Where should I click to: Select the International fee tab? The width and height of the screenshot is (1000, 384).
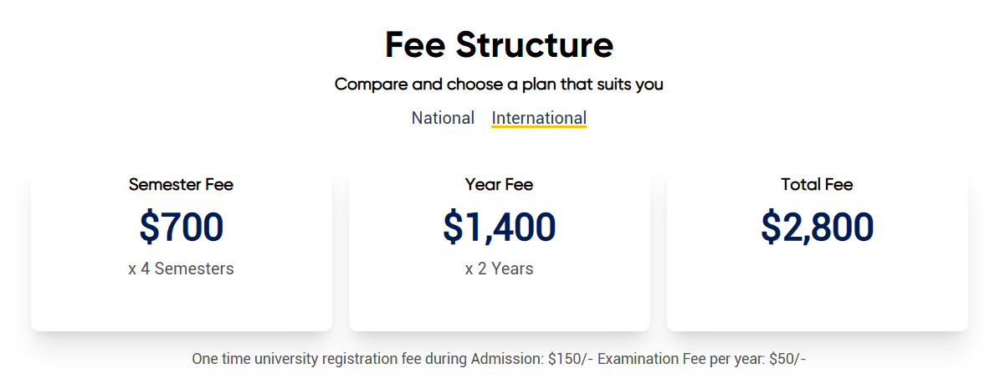tap(539, 118)
